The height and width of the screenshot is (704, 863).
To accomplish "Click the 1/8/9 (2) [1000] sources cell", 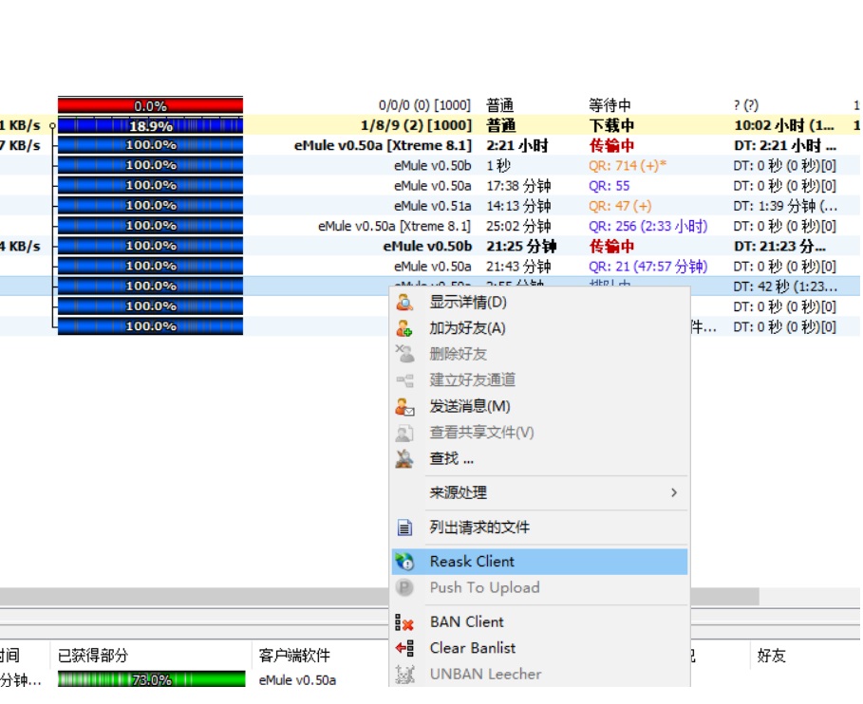I will click(416, 125).
